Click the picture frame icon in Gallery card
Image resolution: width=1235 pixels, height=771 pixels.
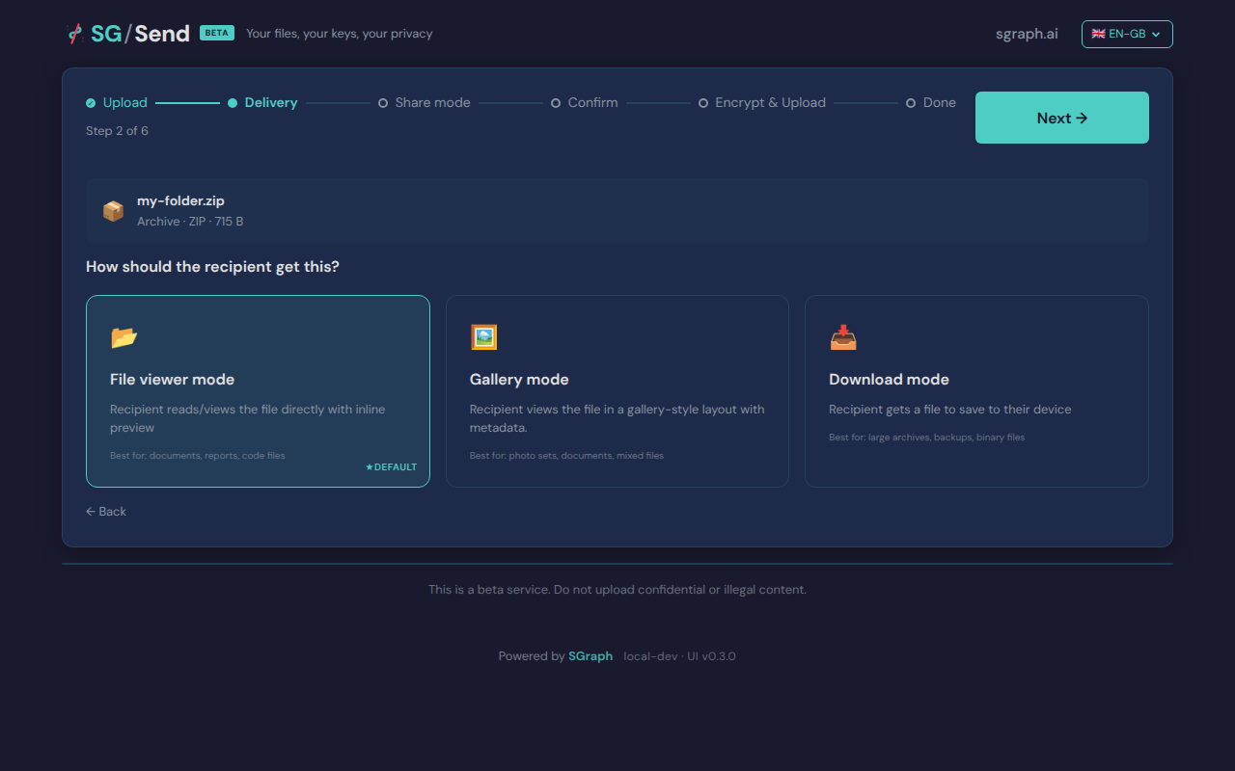(x=483, y=337)
